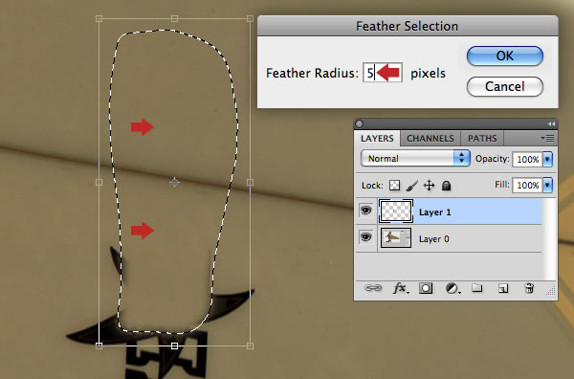Toggle the lock image pixels brush icon

click(x=411, y=186)
